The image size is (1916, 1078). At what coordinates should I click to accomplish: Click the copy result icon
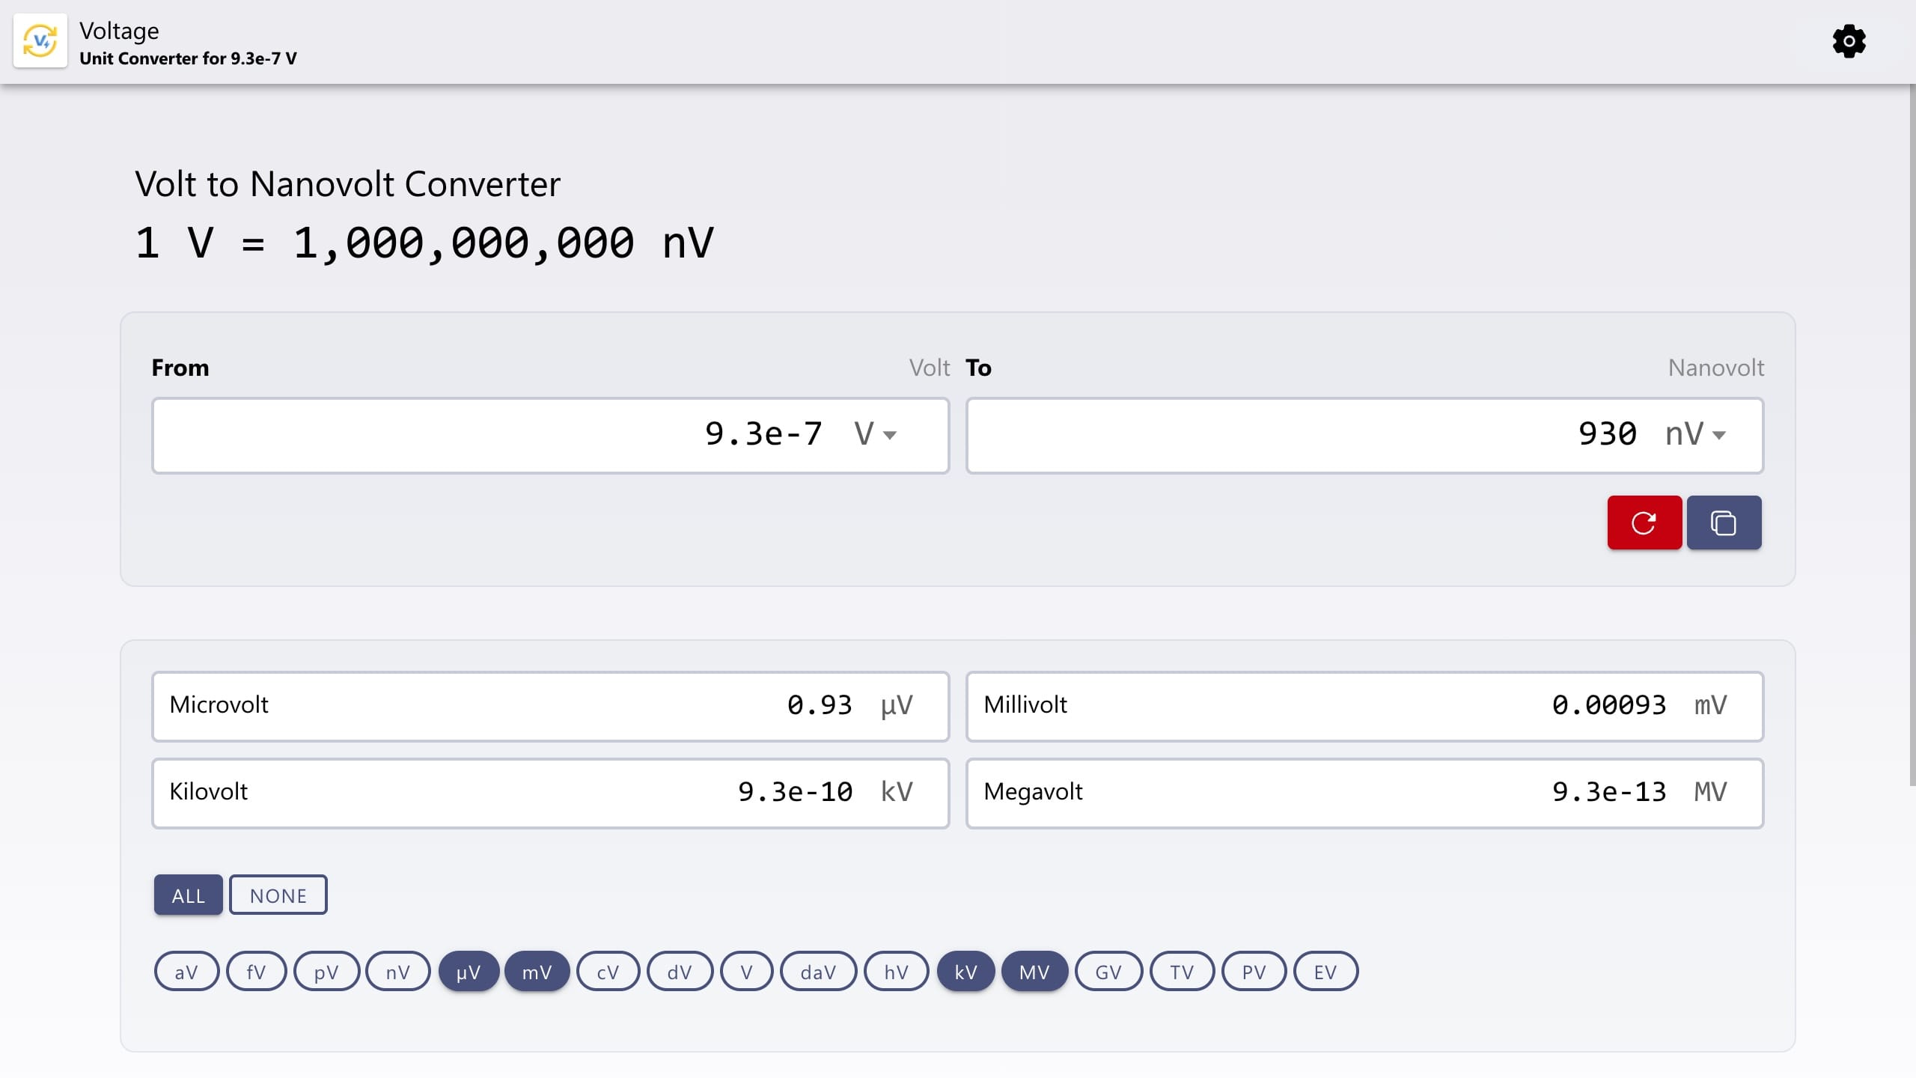click(x=1724, y=522)
